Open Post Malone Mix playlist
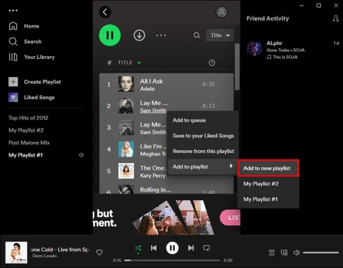The height and width of the screenshot is (268, 343). [29, 142]
